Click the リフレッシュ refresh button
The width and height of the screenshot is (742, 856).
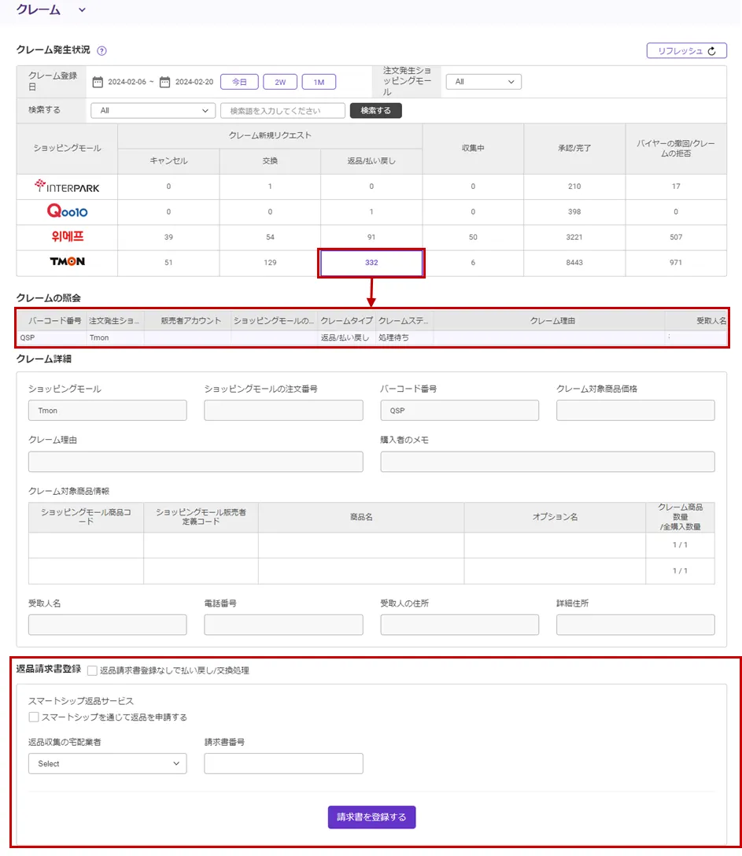tap(686, 51)
